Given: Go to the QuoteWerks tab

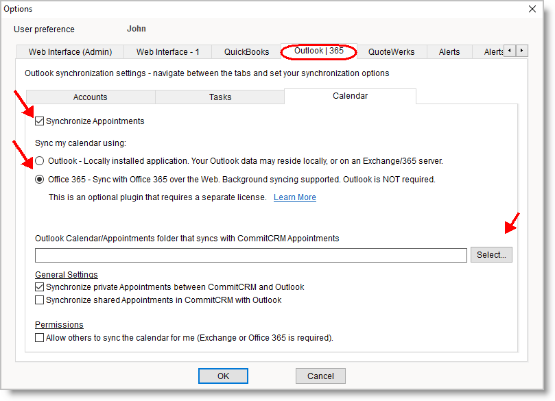Looking at the screenshot, I should point(391,52).
